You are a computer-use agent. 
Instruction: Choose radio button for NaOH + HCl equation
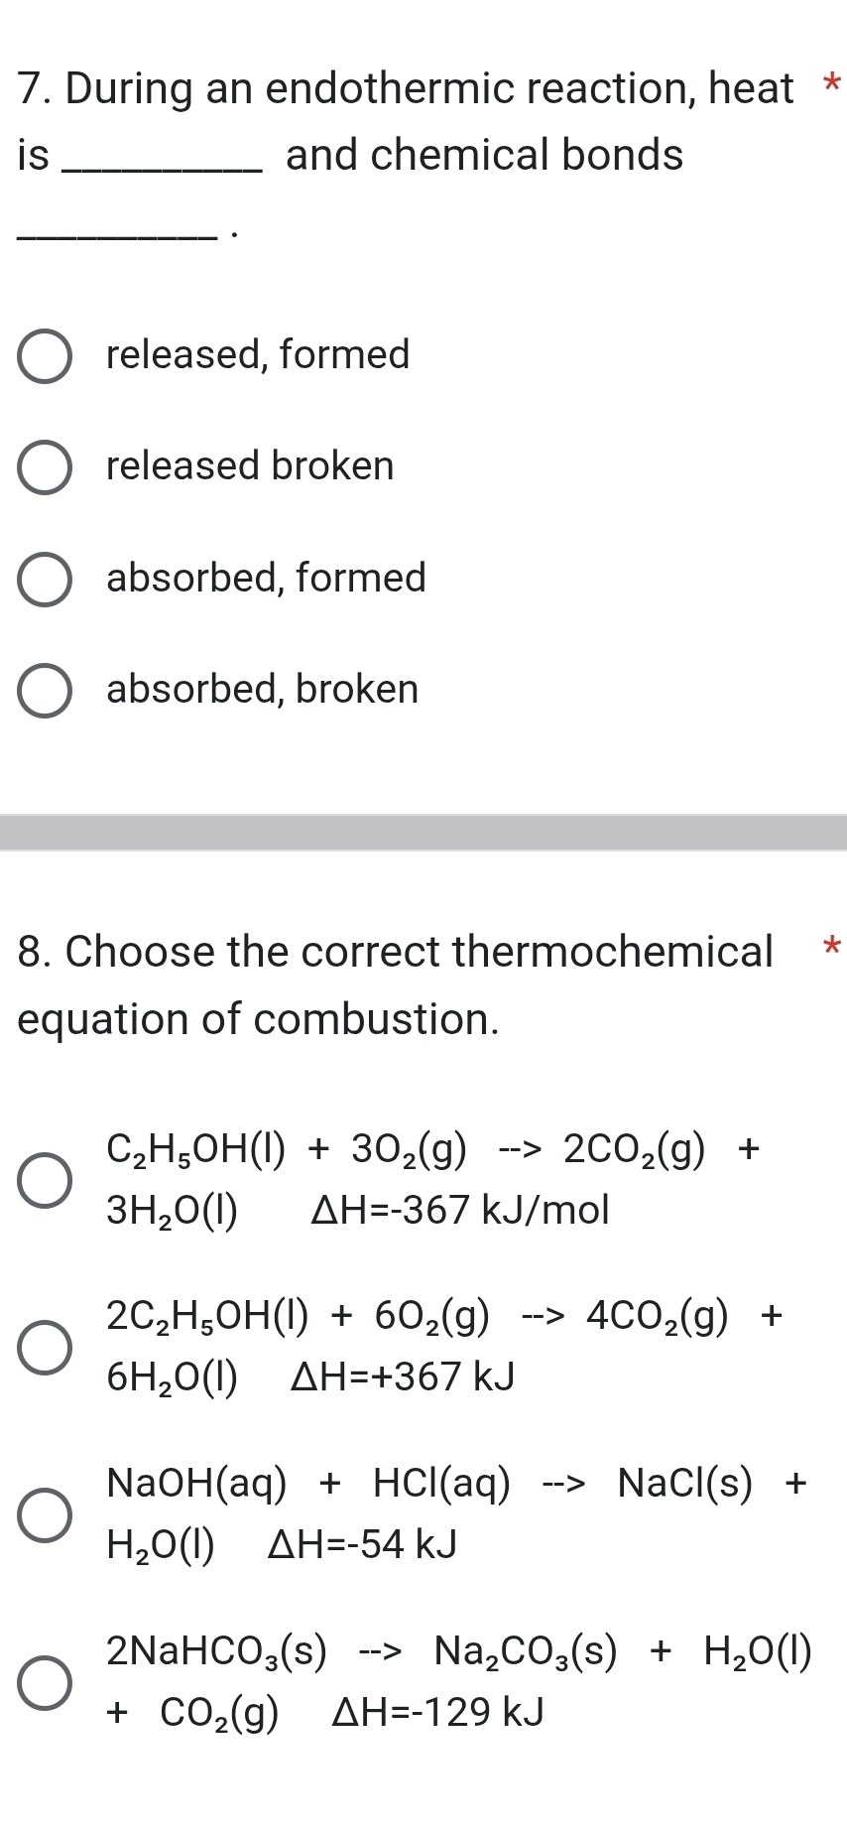point(45,1514)
